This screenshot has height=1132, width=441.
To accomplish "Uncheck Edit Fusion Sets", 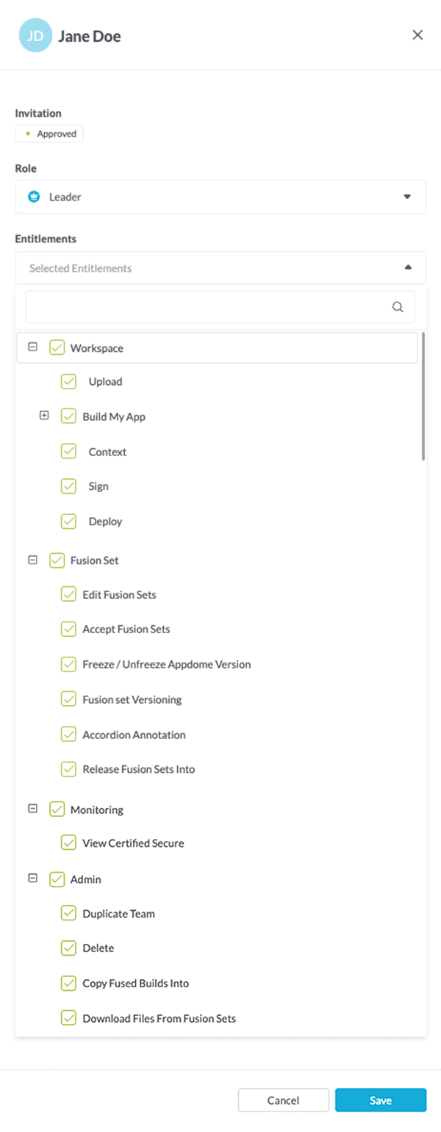I will point(68,594).
